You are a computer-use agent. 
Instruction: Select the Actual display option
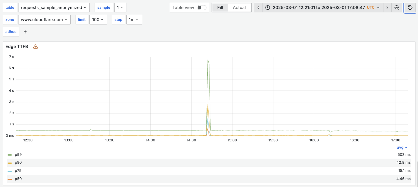click(x=239, y=8)
